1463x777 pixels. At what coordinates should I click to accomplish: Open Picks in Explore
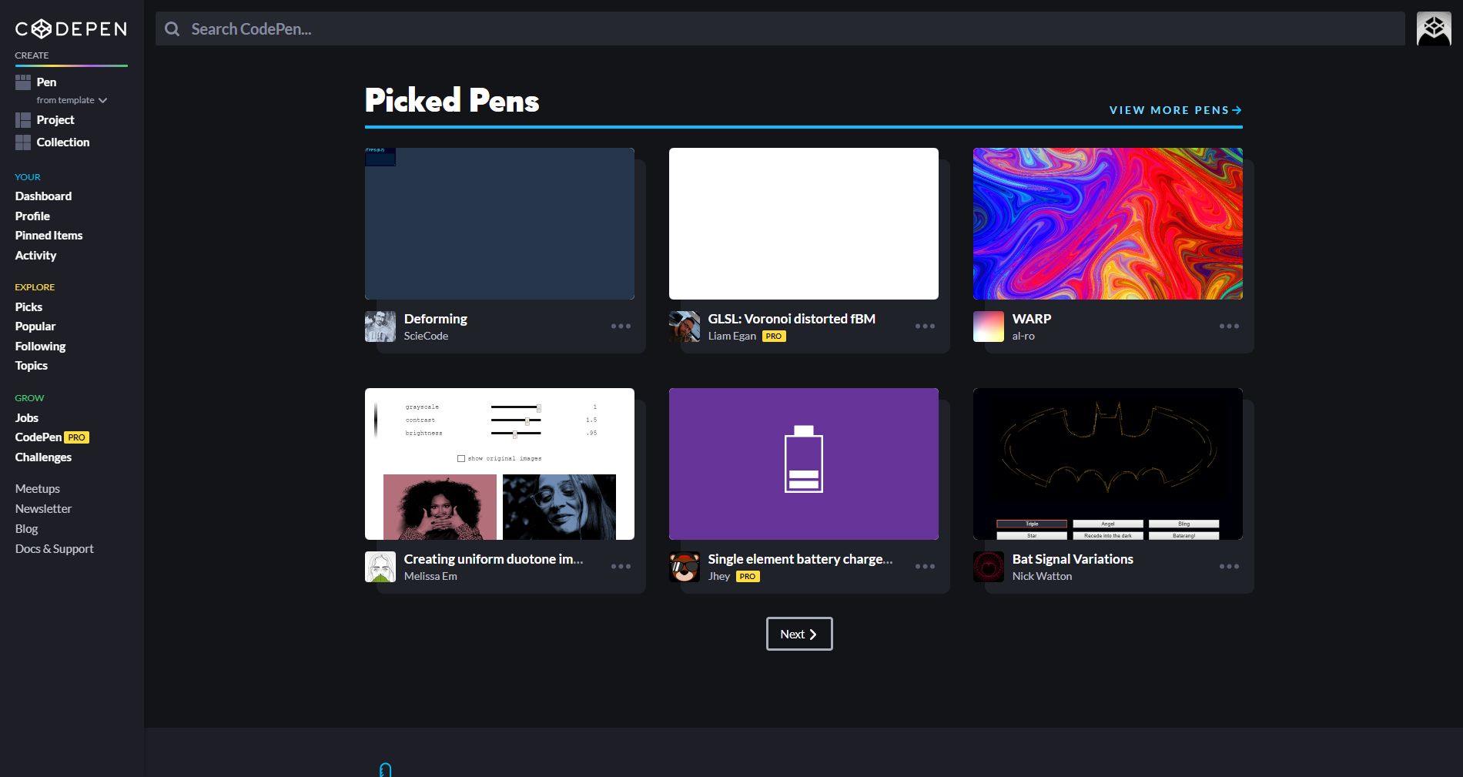[28, 307]
